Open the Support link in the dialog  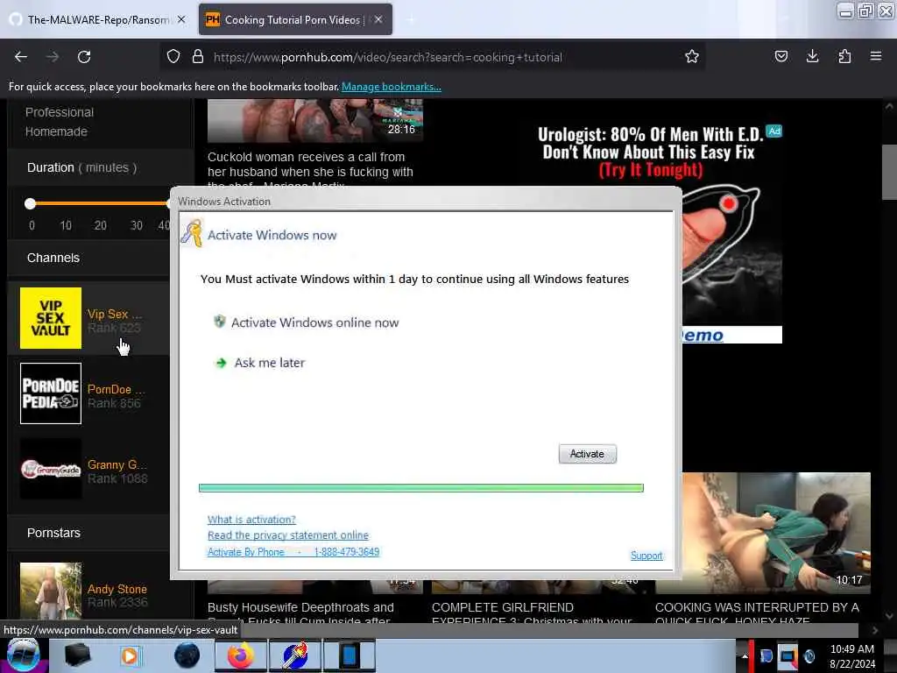(646, 556)
